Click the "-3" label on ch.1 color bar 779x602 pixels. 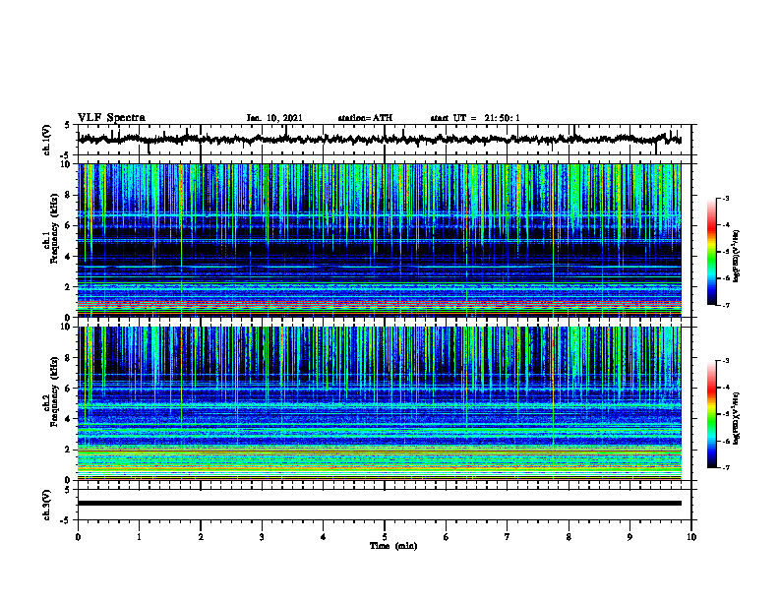coord(726,198)
